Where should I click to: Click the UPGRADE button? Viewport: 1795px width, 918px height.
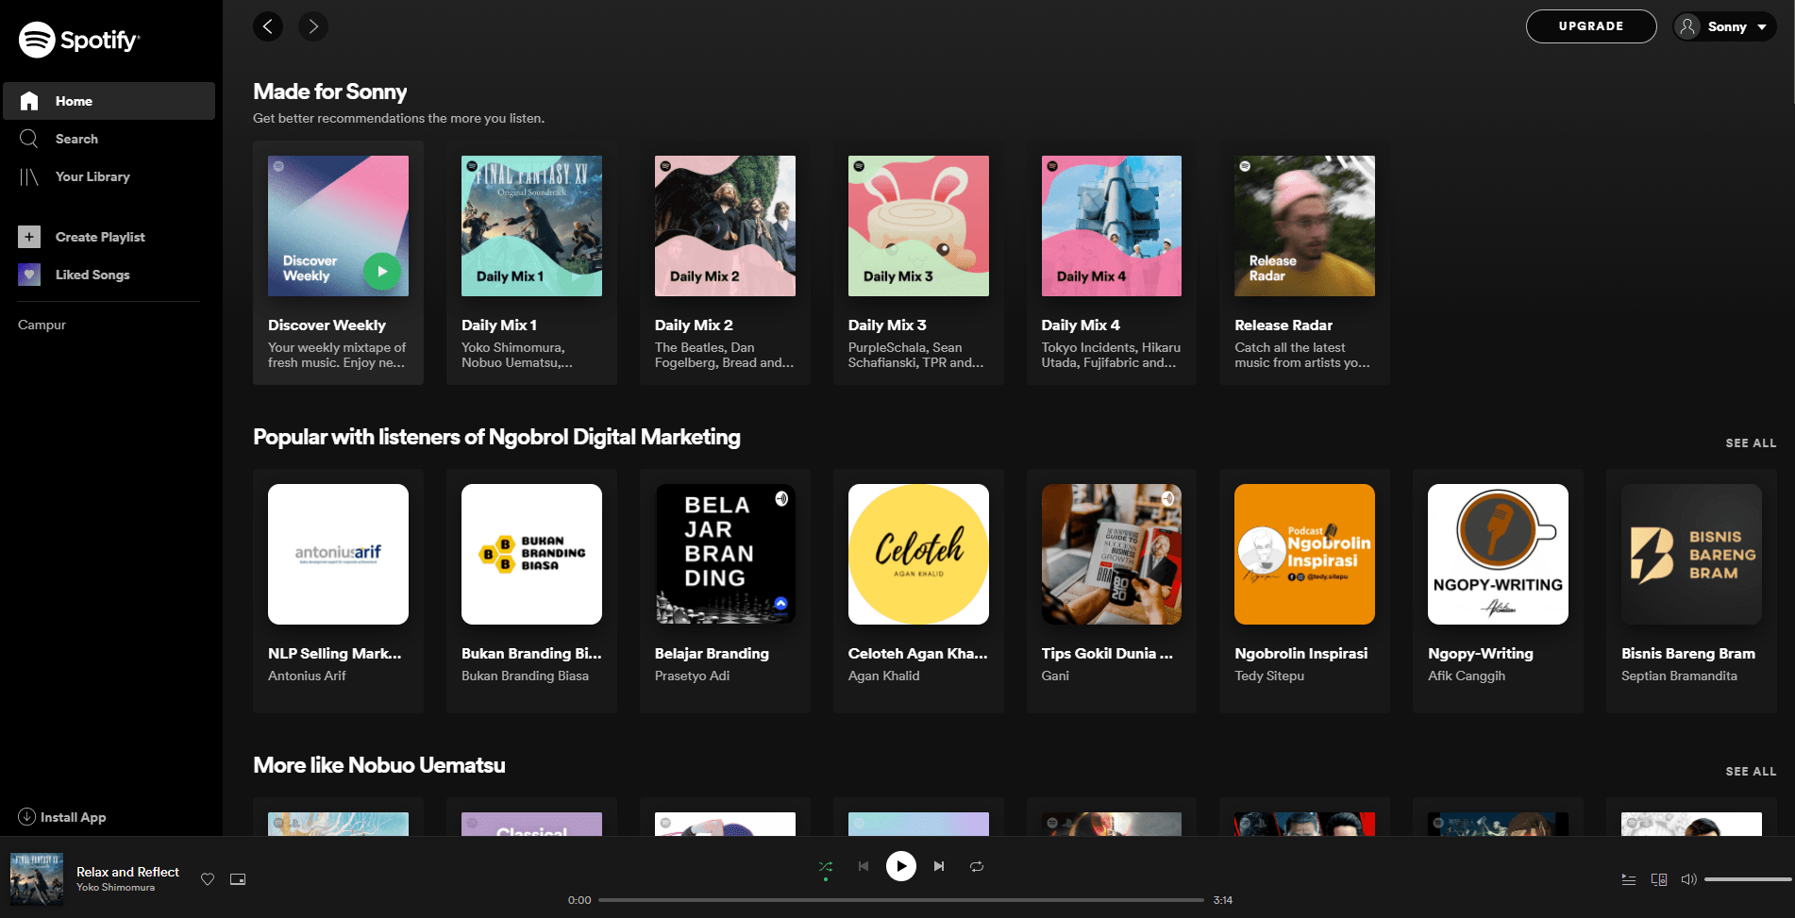1591,26
